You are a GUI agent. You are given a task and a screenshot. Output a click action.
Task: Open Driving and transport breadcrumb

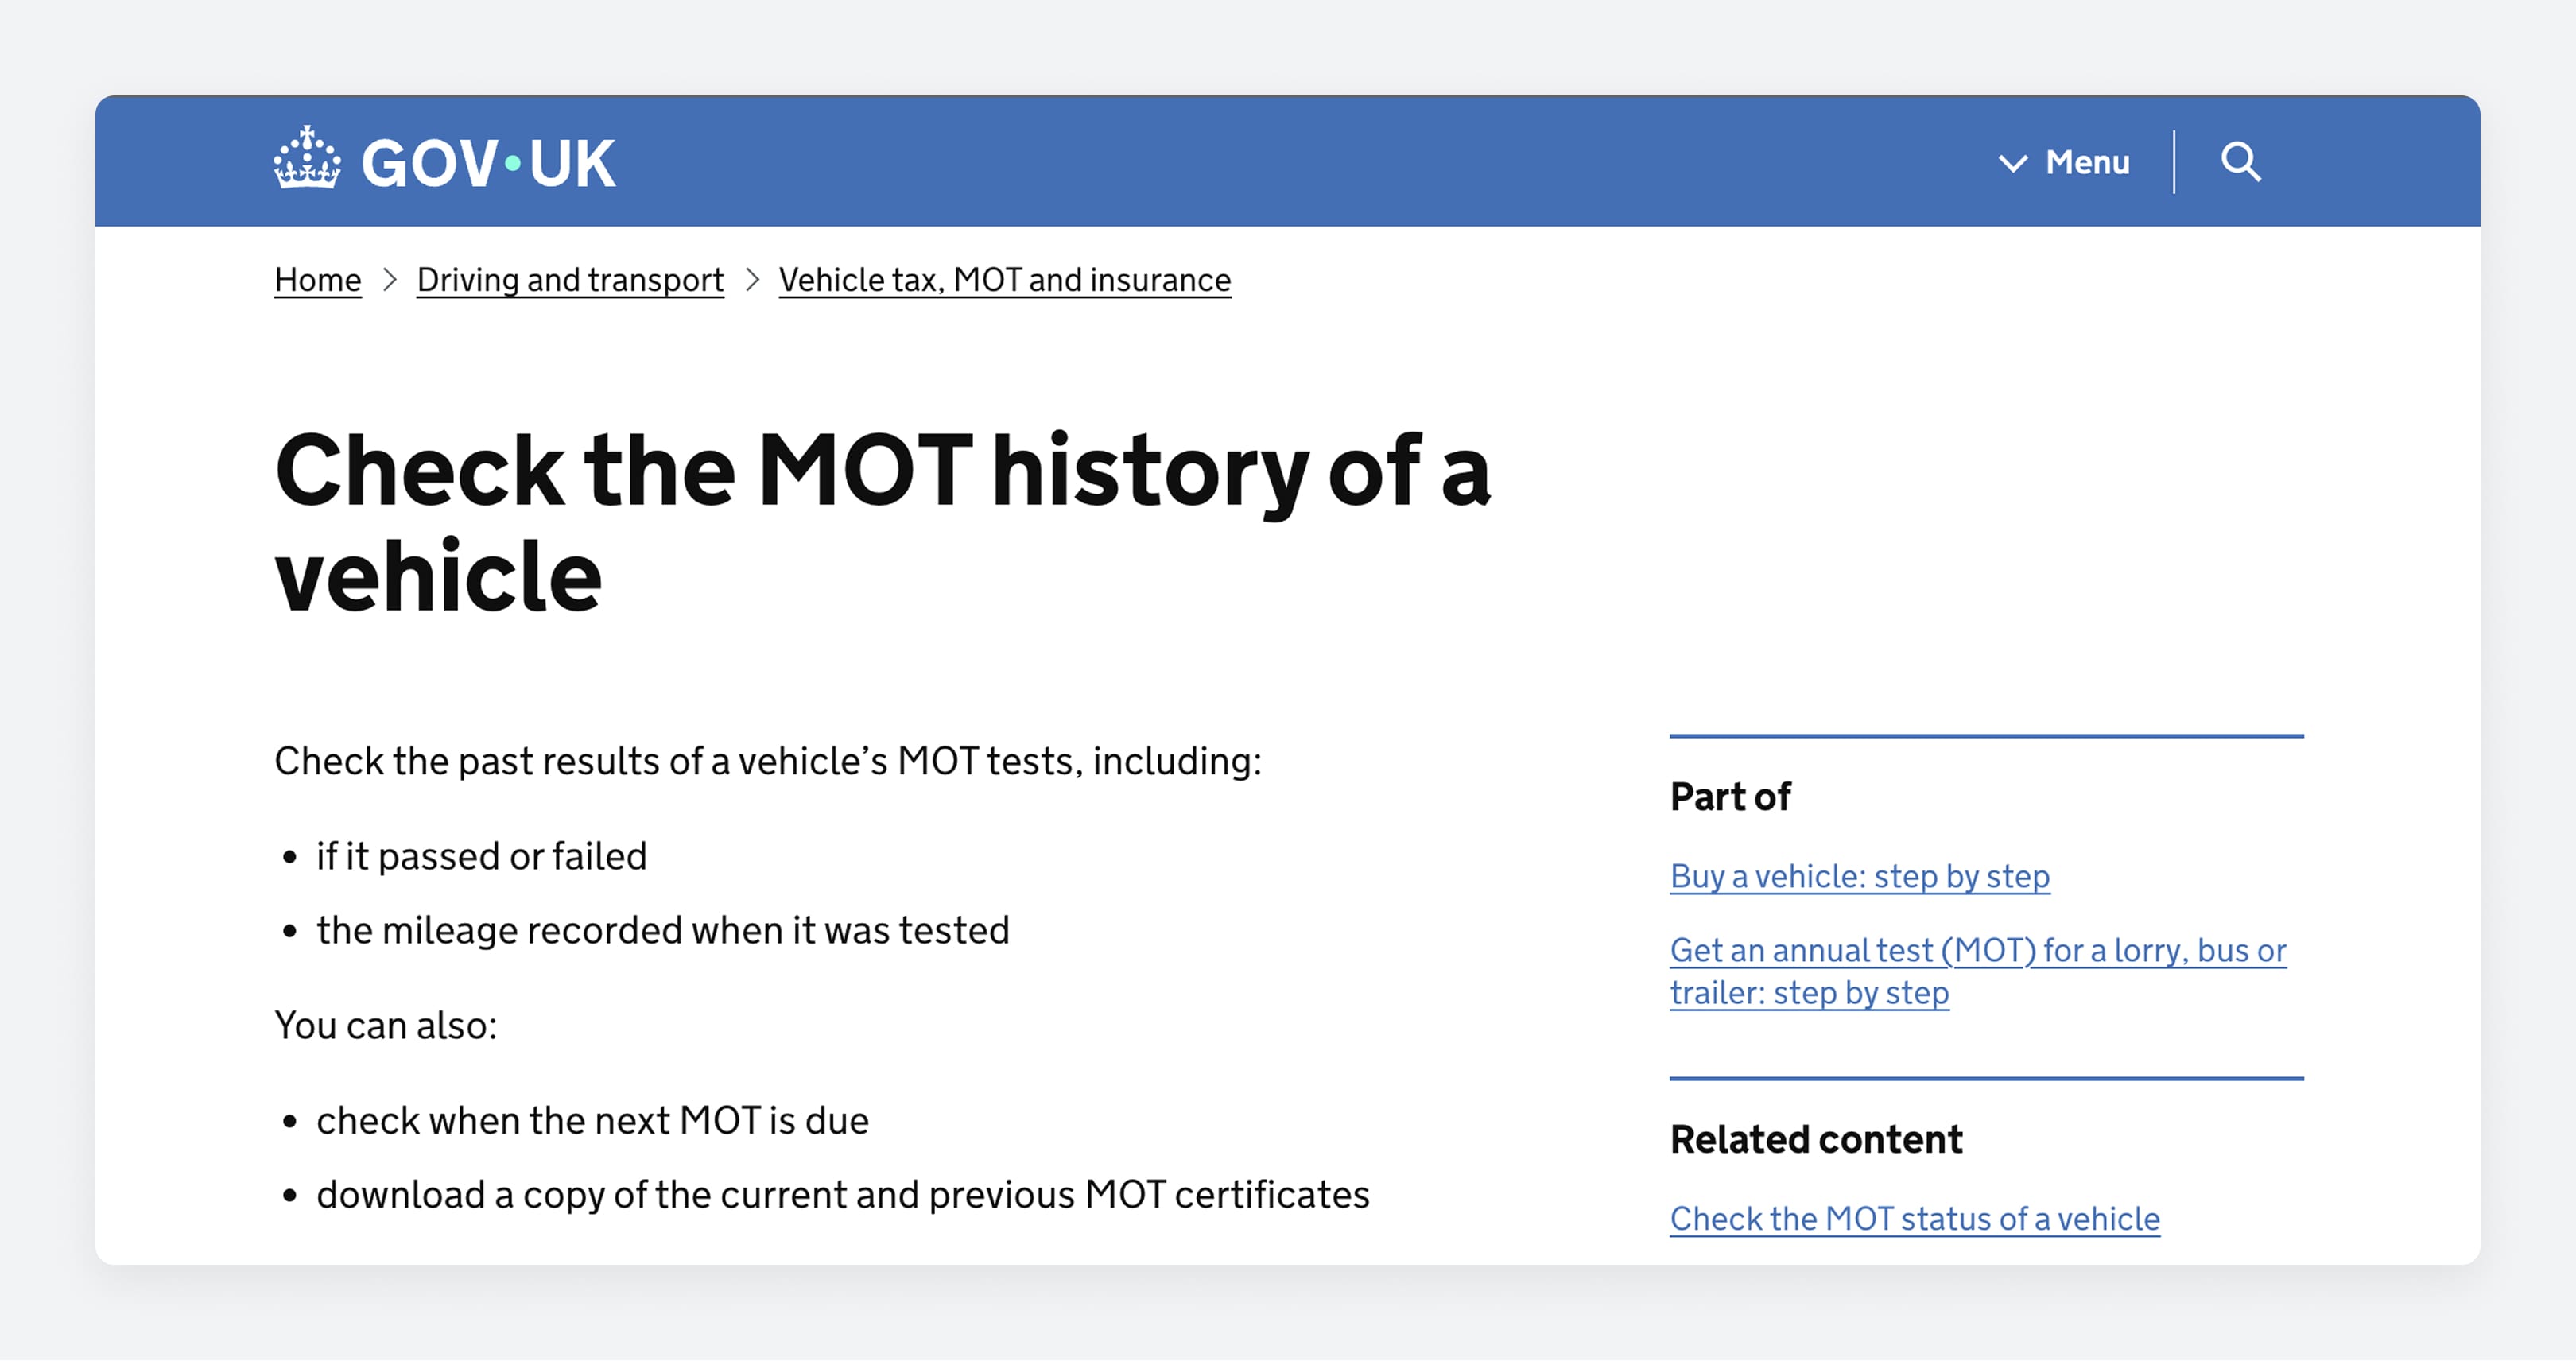[570, 280]
